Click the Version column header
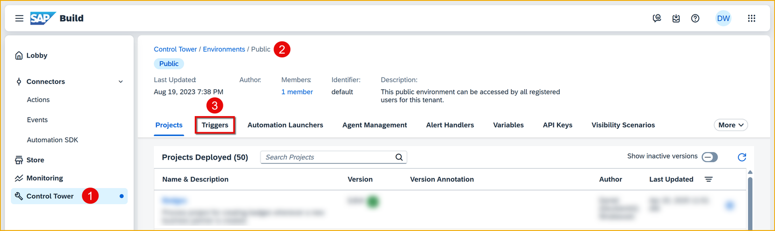 (x=360, y=179)
